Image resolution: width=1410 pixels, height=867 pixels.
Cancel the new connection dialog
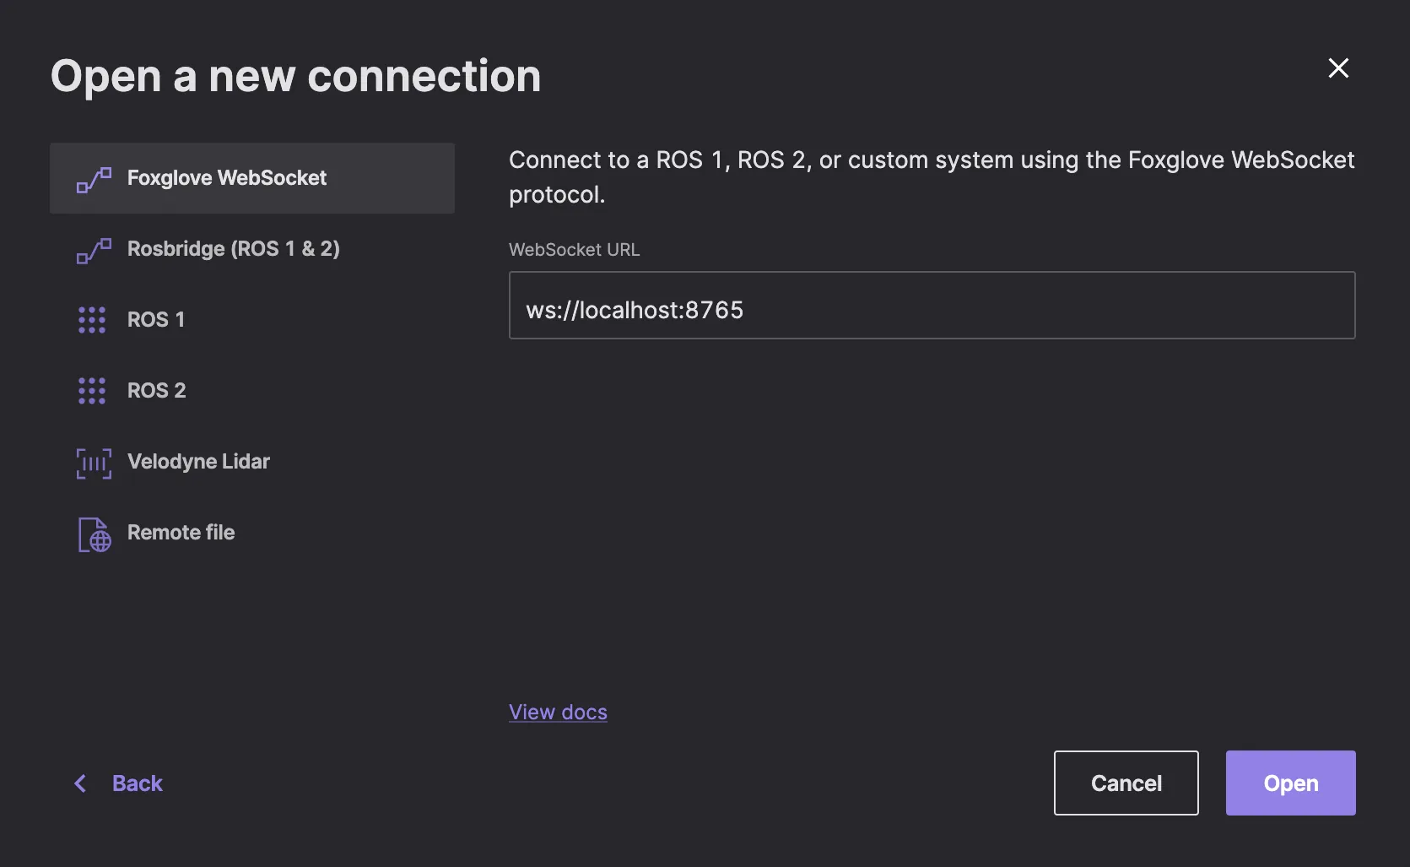(1126, 783)
